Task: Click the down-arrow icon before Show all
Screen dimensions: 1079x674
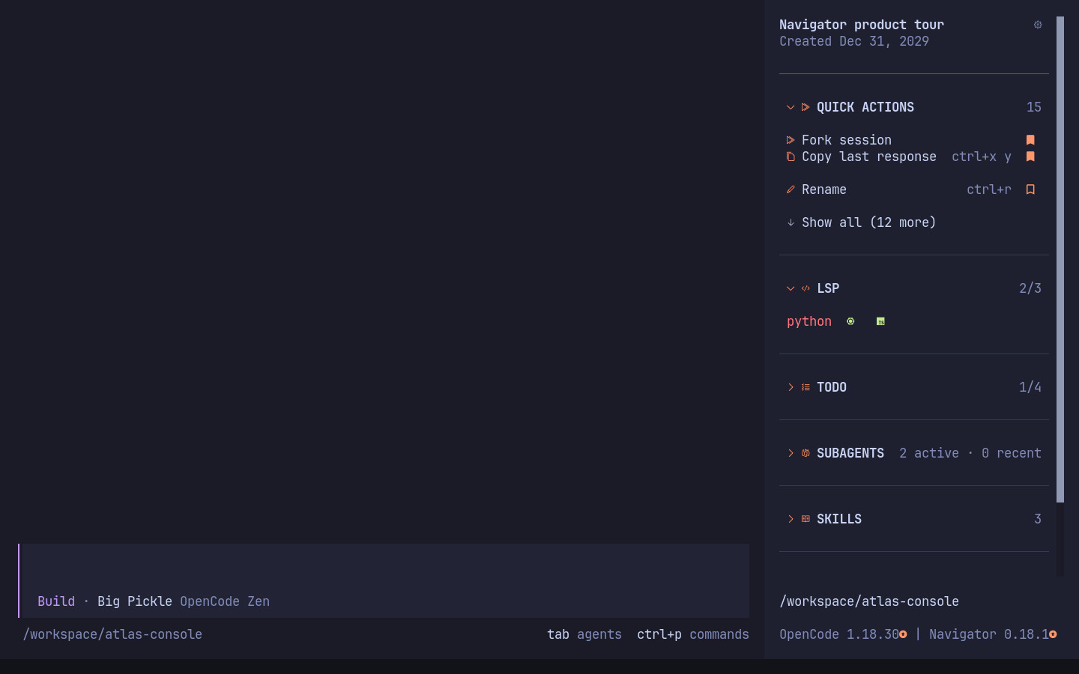Action: tap(791, 222)
